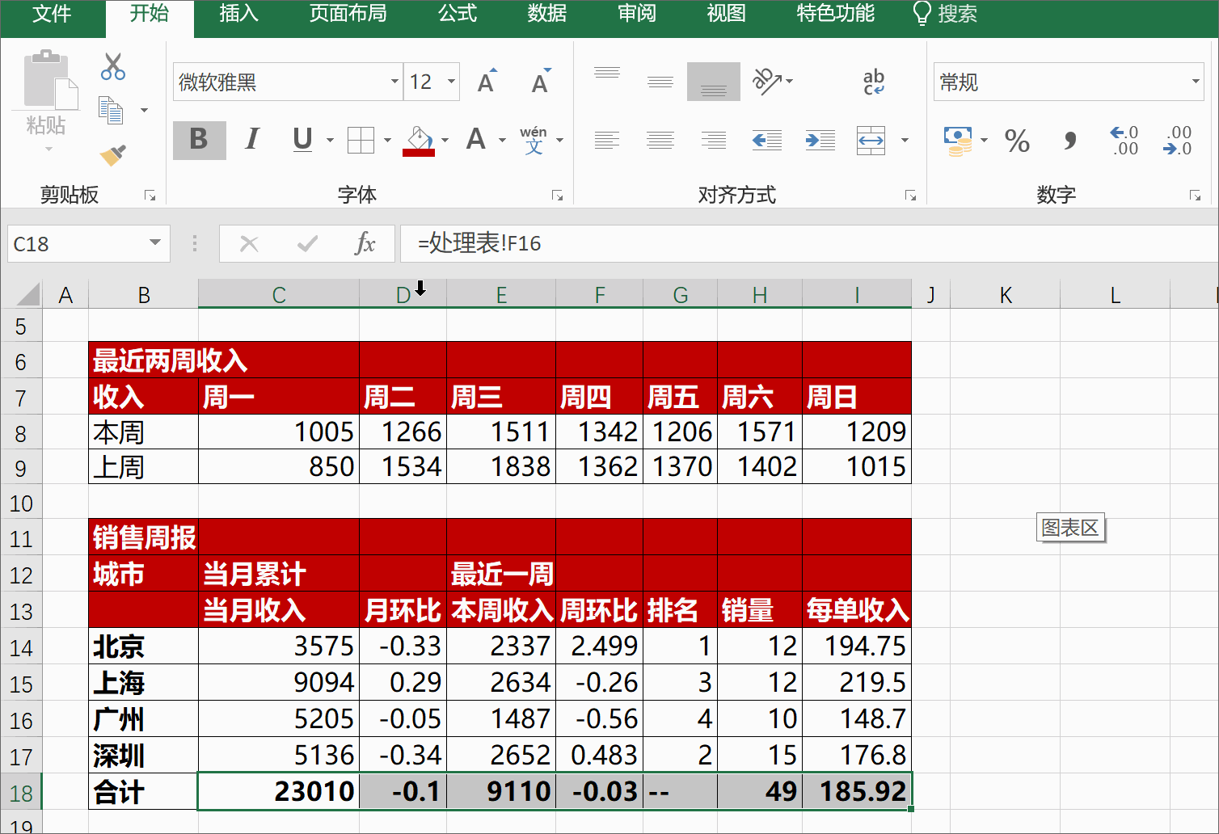The image size is (1219, 834).
Task: Click the copy icon
Action: point(112,110)
